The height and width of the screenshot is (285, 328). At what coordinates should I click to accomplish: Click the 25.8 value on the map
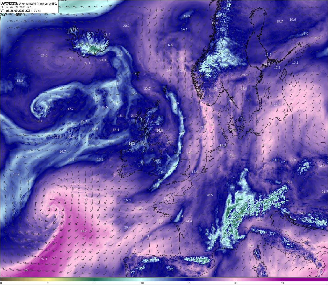(x=232, y=155)
